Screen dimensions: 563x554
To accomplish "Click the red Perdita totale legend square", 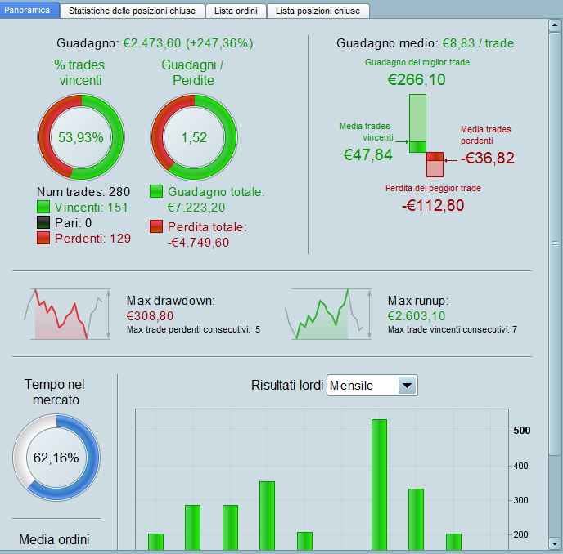I will (156, 226).
